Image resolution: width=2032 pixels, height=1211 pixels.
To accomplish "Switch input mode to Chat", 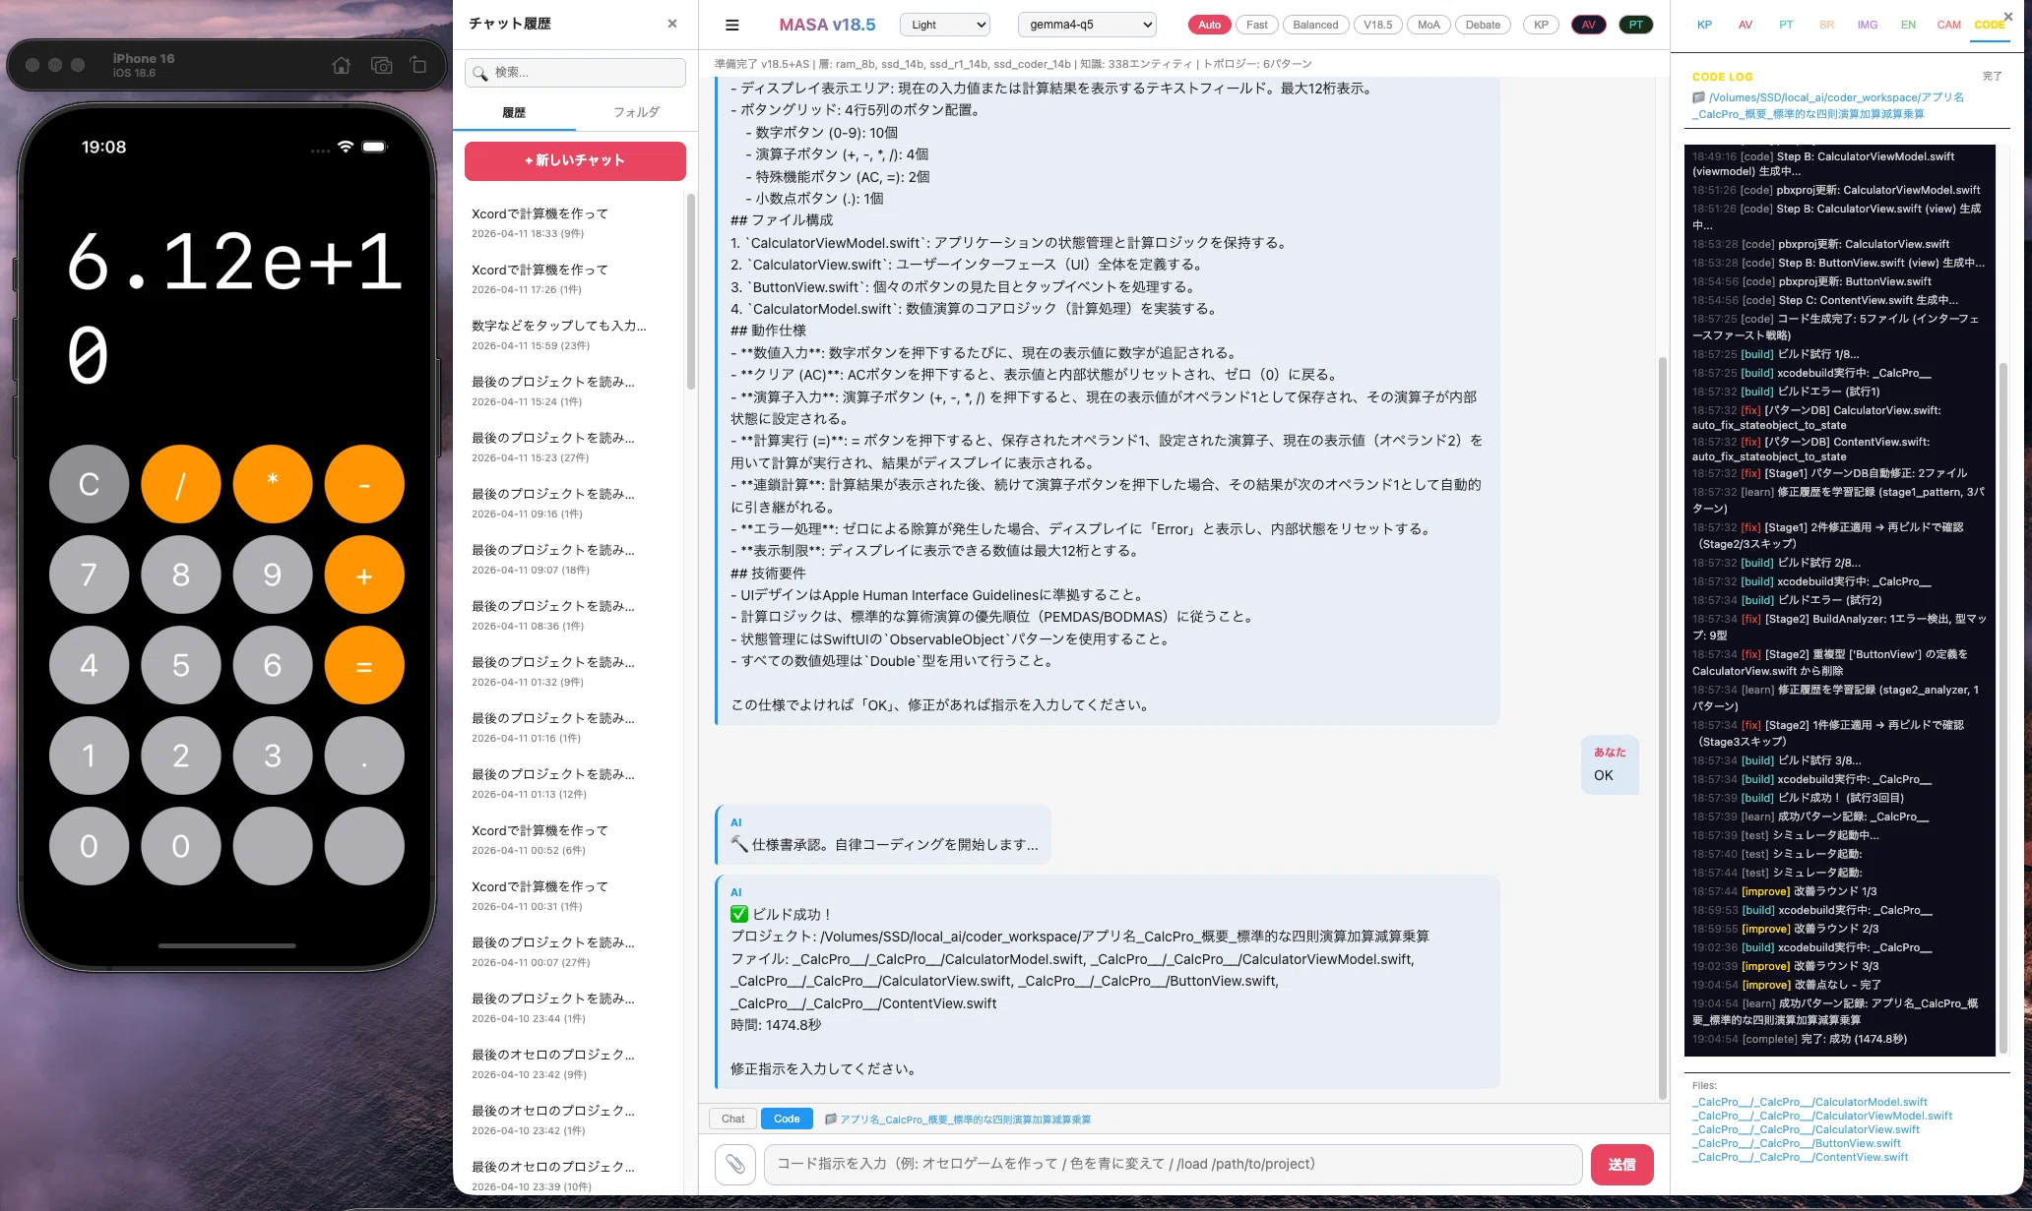I will click(732, 1119).
